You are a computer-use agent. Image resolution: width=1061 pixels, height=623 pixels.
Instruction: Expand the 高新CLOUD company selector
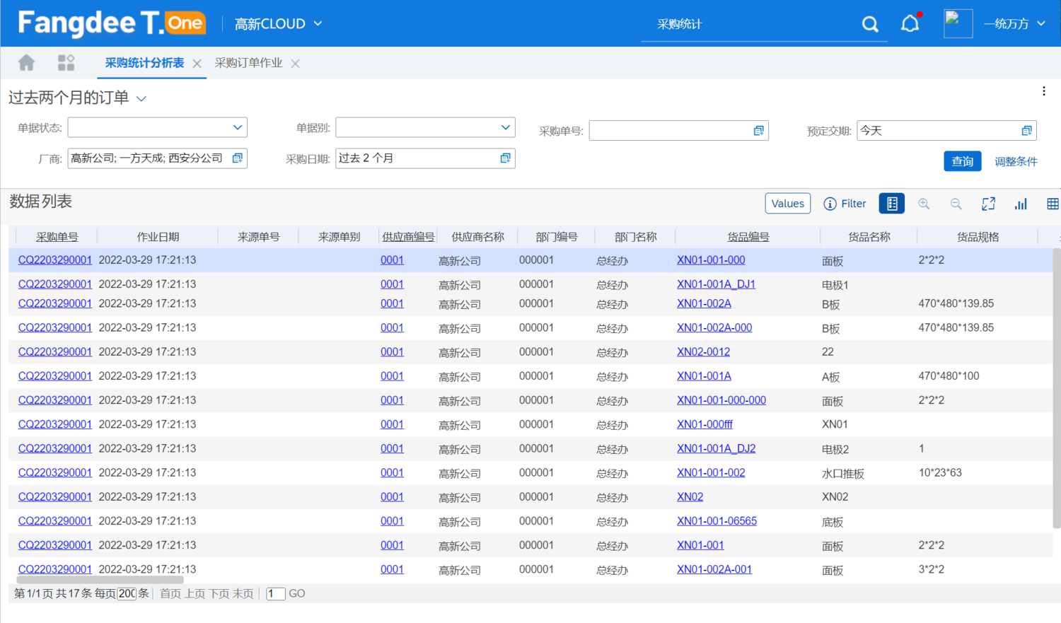(277, 22)
